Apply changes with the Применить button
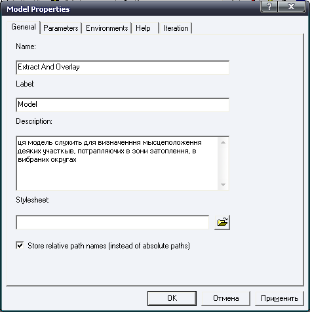The height and width of the screenshot is (312, 310). pyautogui.click(x=279, y=298)
